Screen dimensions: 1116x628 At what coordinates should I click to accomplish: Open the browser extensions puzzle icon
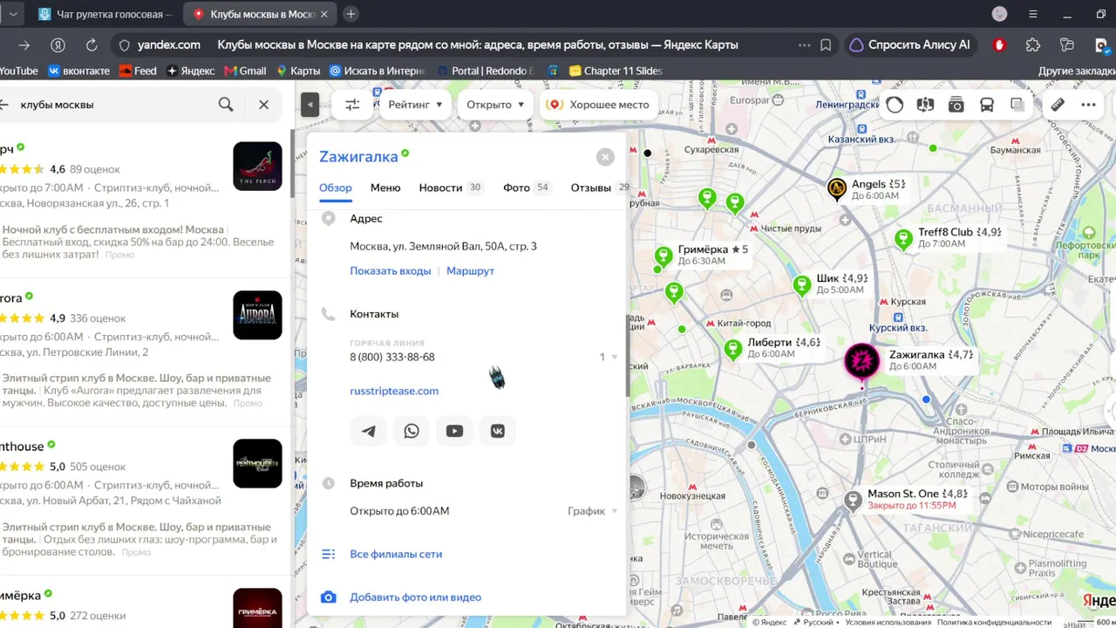[x=1033, y=45]
